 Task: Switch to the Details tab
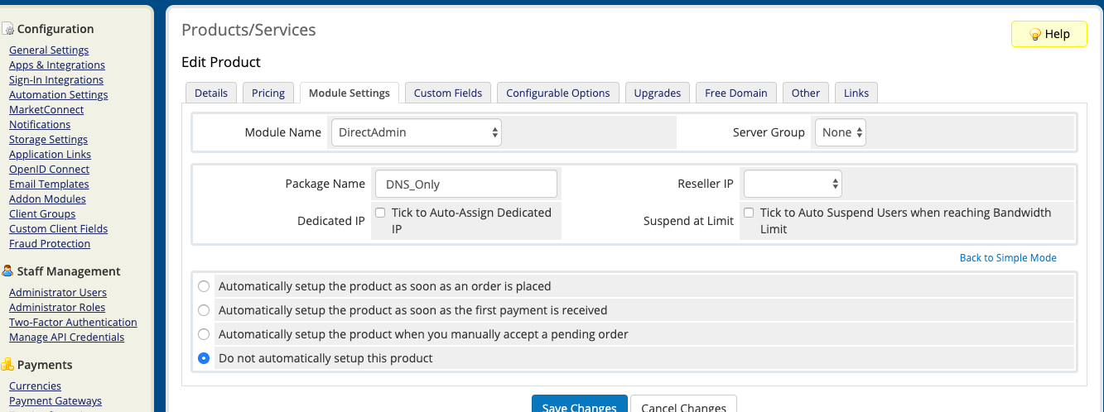[x=211, y=93]
